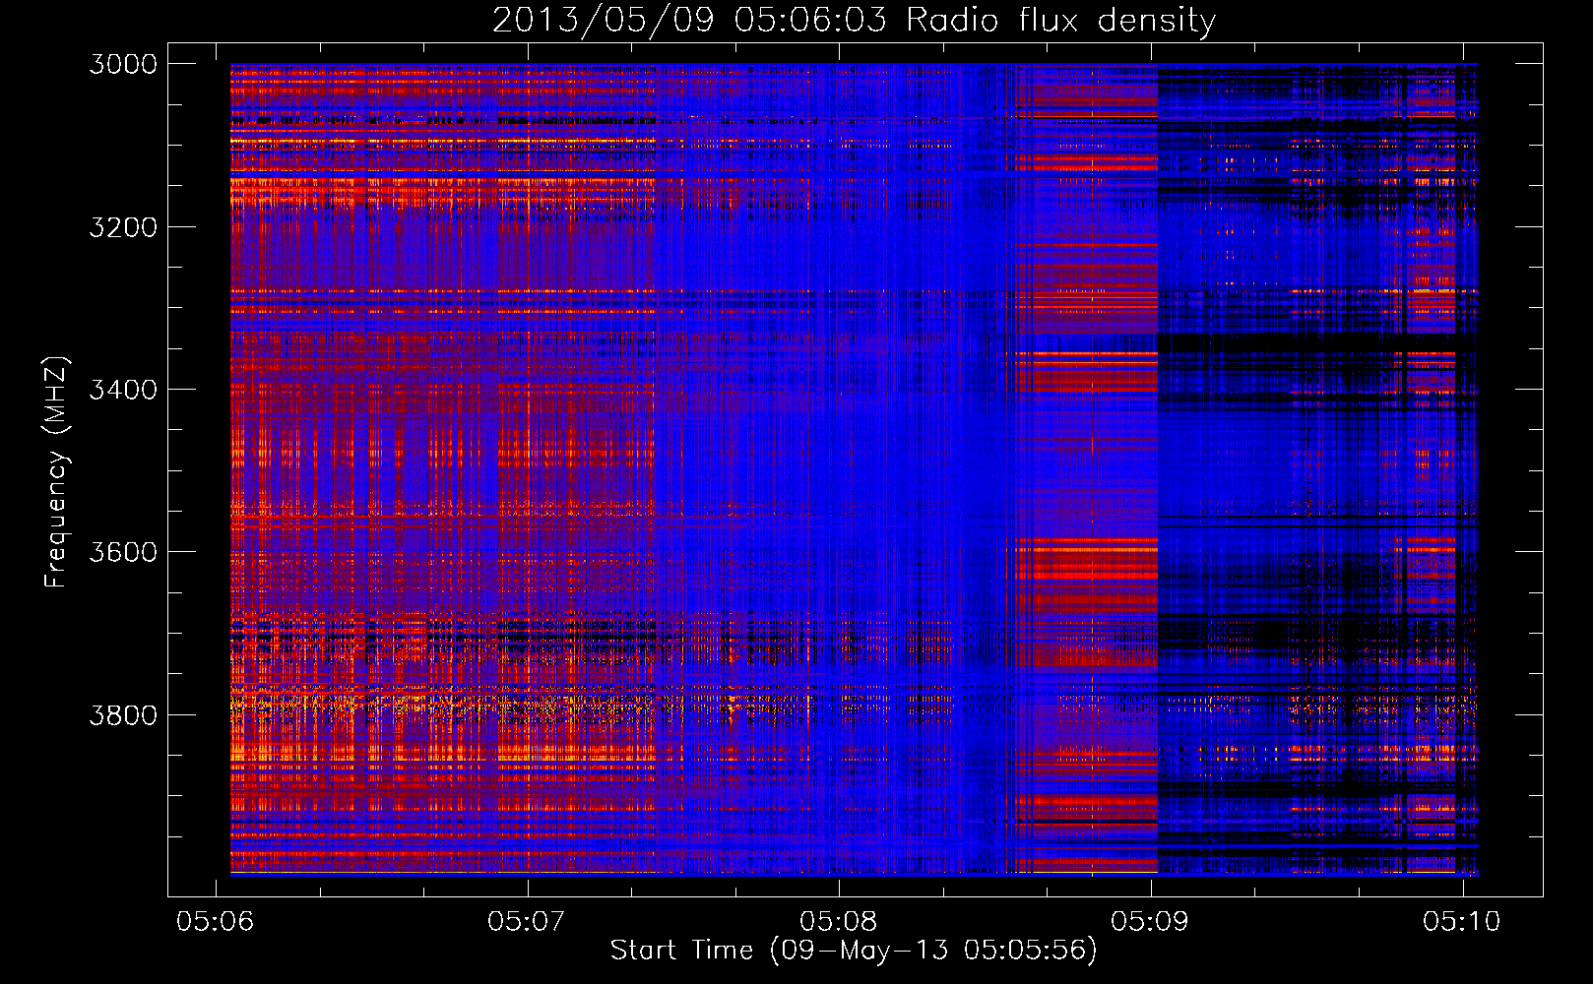The image size is (1593, 984).
Task: Click the 'Frequency (MHZ)' axis label
Action: (56, 472)
